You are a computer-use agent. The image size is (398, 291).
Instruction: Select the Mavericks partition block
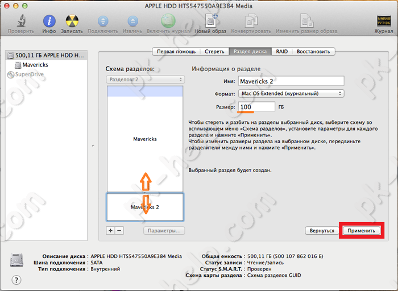[x=145, y=139]
